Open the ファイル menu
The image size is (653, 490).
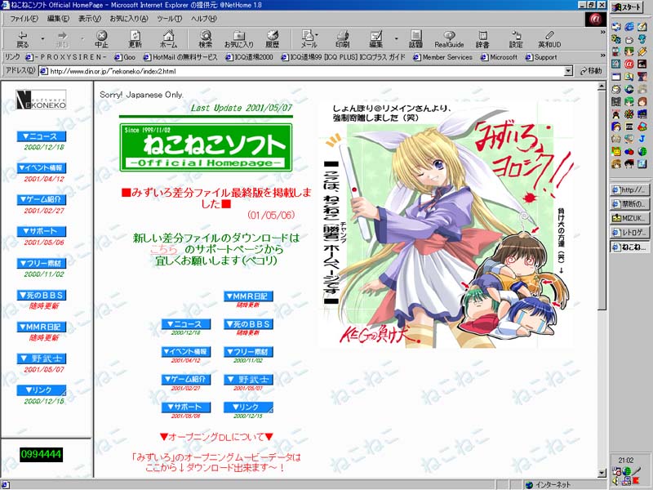click(24, 19)
